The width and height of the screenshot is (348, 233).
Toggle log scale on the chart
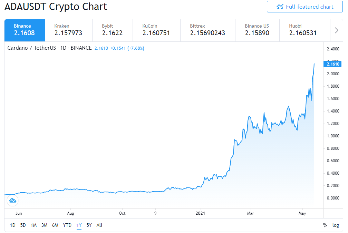click(x=336, y=225)
